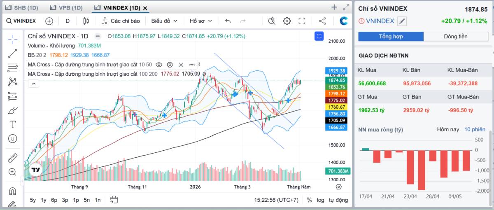Screen dimensions: 494x210
Task: Click the VNINDEX link in side panel
Action: point(380,21)
